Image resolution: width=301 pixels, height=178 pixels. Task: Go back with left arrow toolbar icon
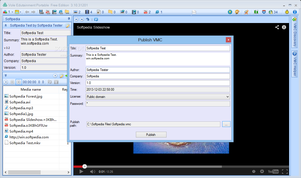[x=27, y=12]
